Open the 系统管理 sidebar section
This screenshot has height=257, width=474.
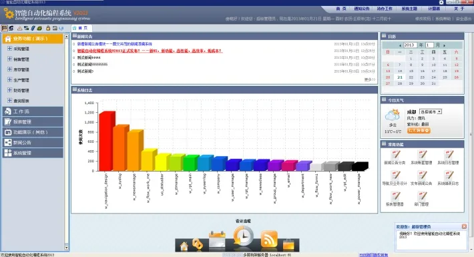pos(33,153)
